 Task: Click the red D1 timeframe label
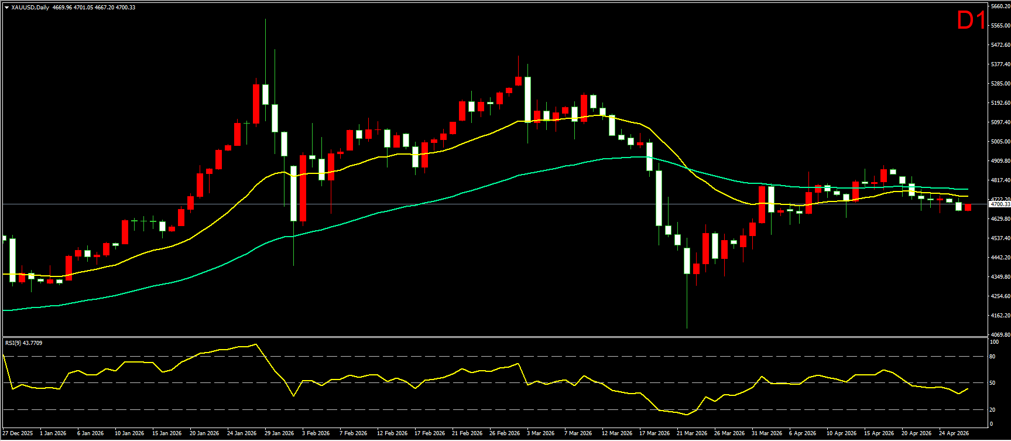coord(971,21)
